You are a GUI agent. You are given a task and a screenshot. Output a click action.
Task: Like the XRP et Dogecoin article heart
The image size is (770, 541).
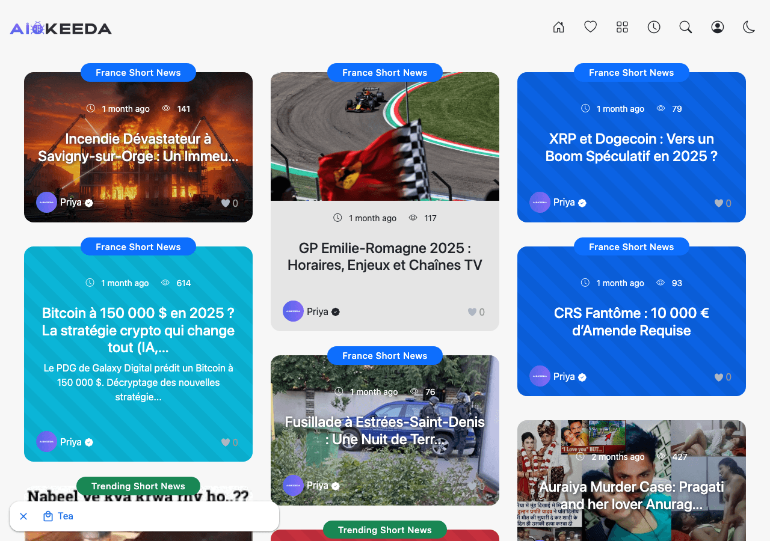(719, 203)
